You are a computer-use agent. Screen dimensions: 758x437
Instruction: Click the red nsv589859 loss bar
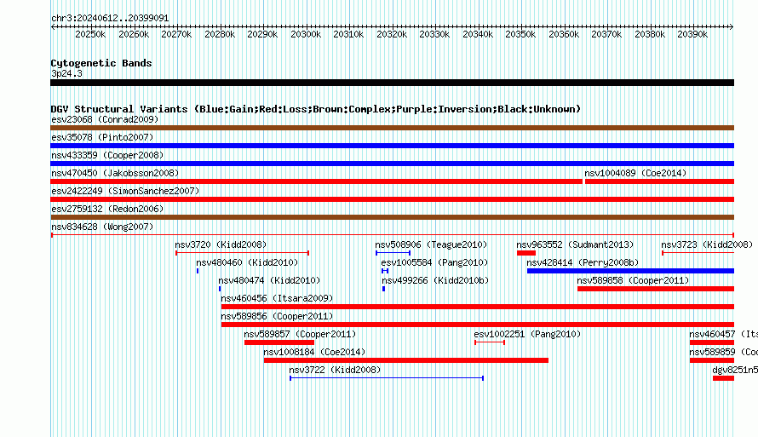pyautogui.click(x=712, y=360)
